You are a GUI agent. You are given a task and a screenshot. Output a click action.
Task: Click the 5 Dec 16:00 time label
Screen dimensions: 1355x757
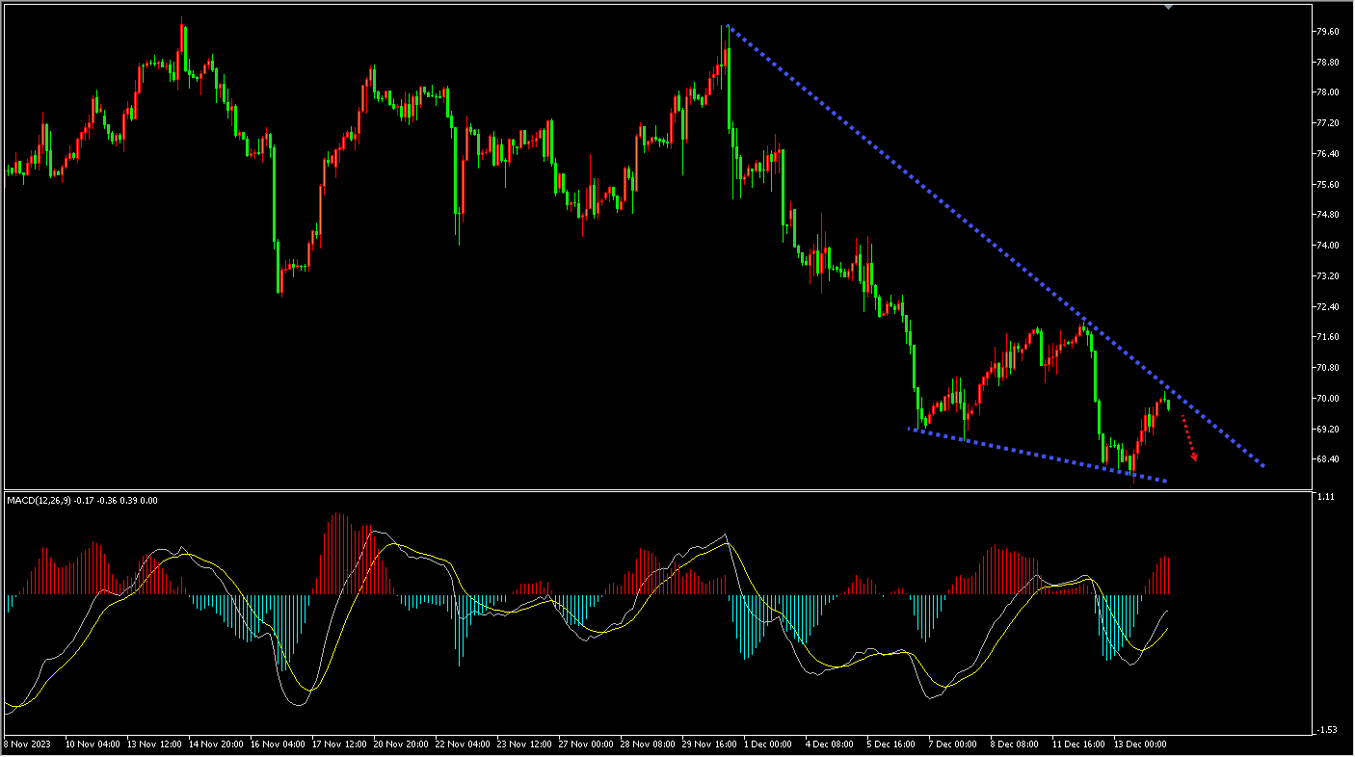891,744
